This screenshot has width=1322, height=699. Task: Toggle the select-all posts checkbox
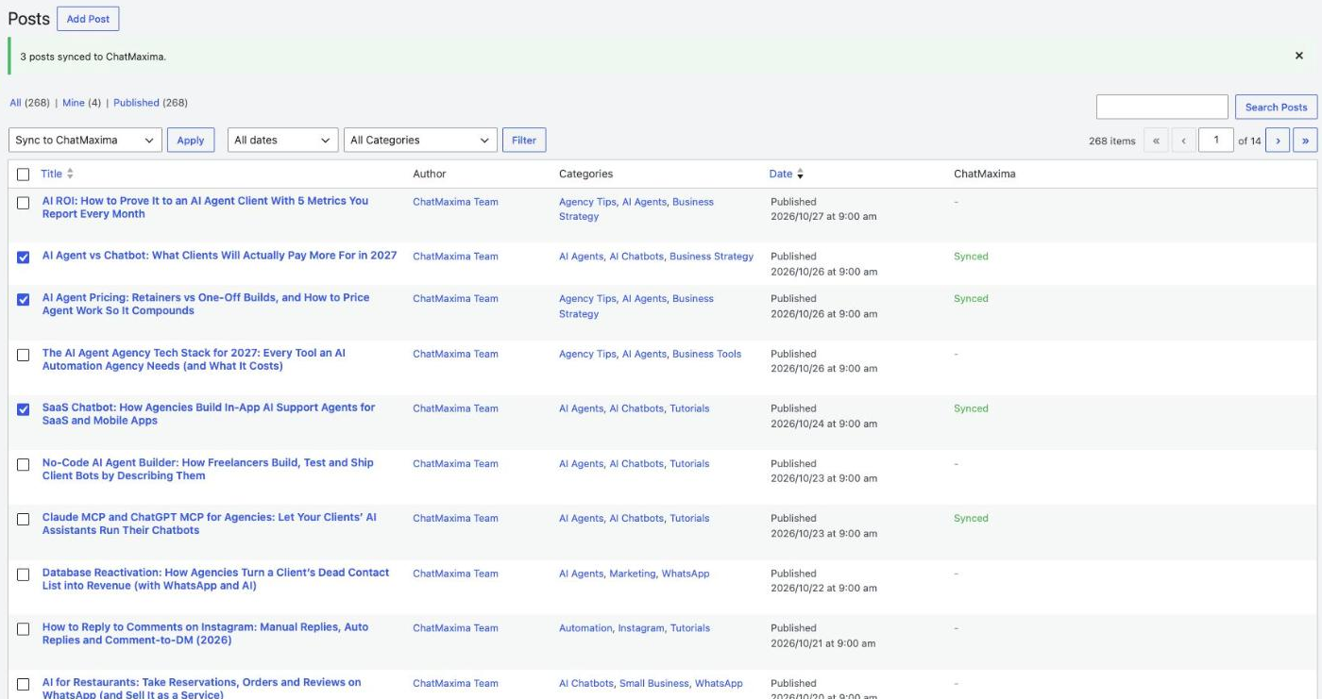point(24,175)
